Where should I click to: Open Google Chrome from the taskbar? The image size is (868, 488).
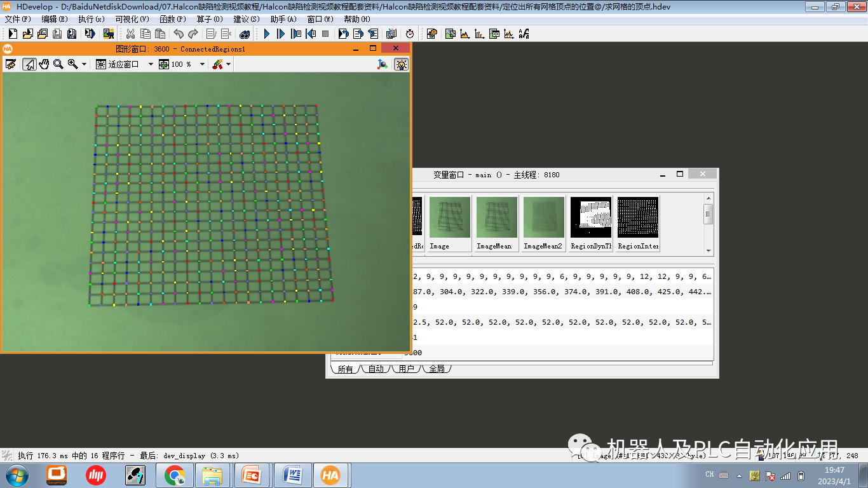175,475
